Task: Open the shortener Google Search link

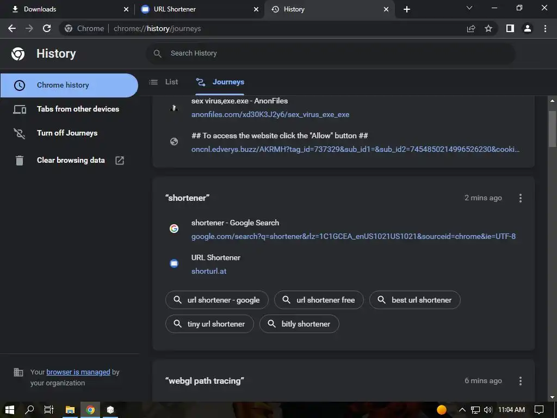Action: tap(354, 236)
